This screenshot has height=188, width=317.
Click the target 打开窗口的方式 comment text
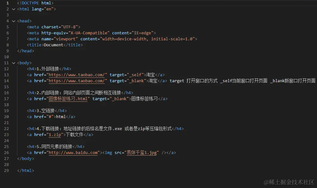pyautogui.click(x=194, y=81)
